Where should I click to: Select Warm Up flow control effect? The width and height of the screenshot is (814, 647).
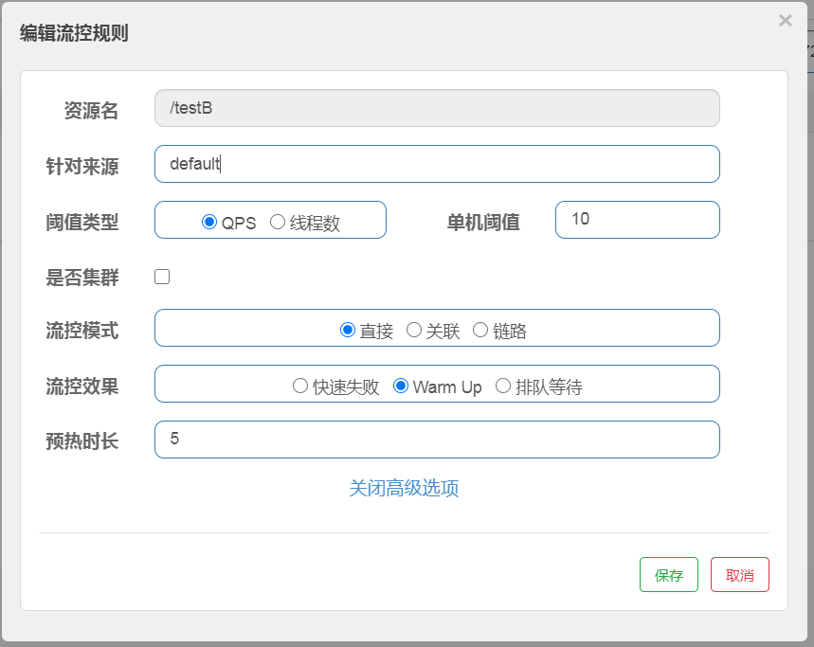(x=400, y=386)
